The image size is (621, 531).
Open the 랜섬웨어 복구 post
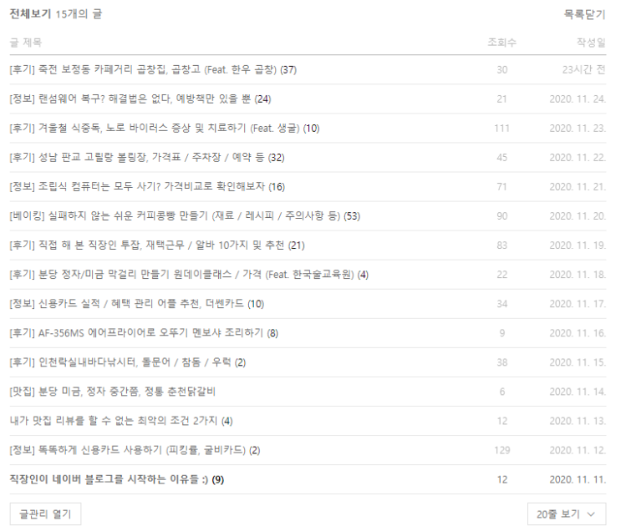[140, 99]
